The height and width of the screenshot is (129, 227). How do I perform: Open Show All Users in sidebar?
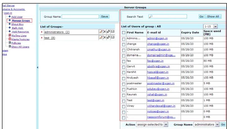click(20, 47)
